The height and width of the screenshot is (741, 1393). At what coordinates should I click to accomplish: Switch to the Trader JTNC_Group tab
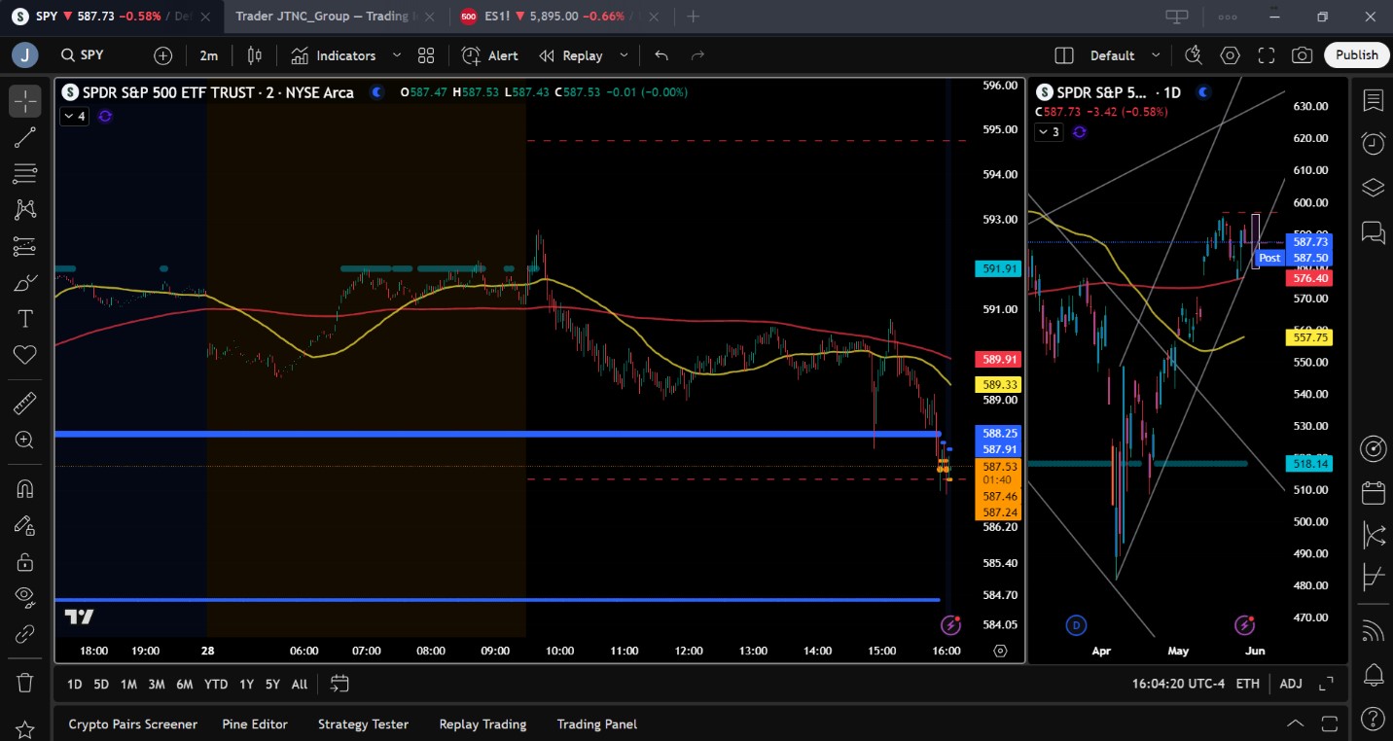click(x=326, y=17)
